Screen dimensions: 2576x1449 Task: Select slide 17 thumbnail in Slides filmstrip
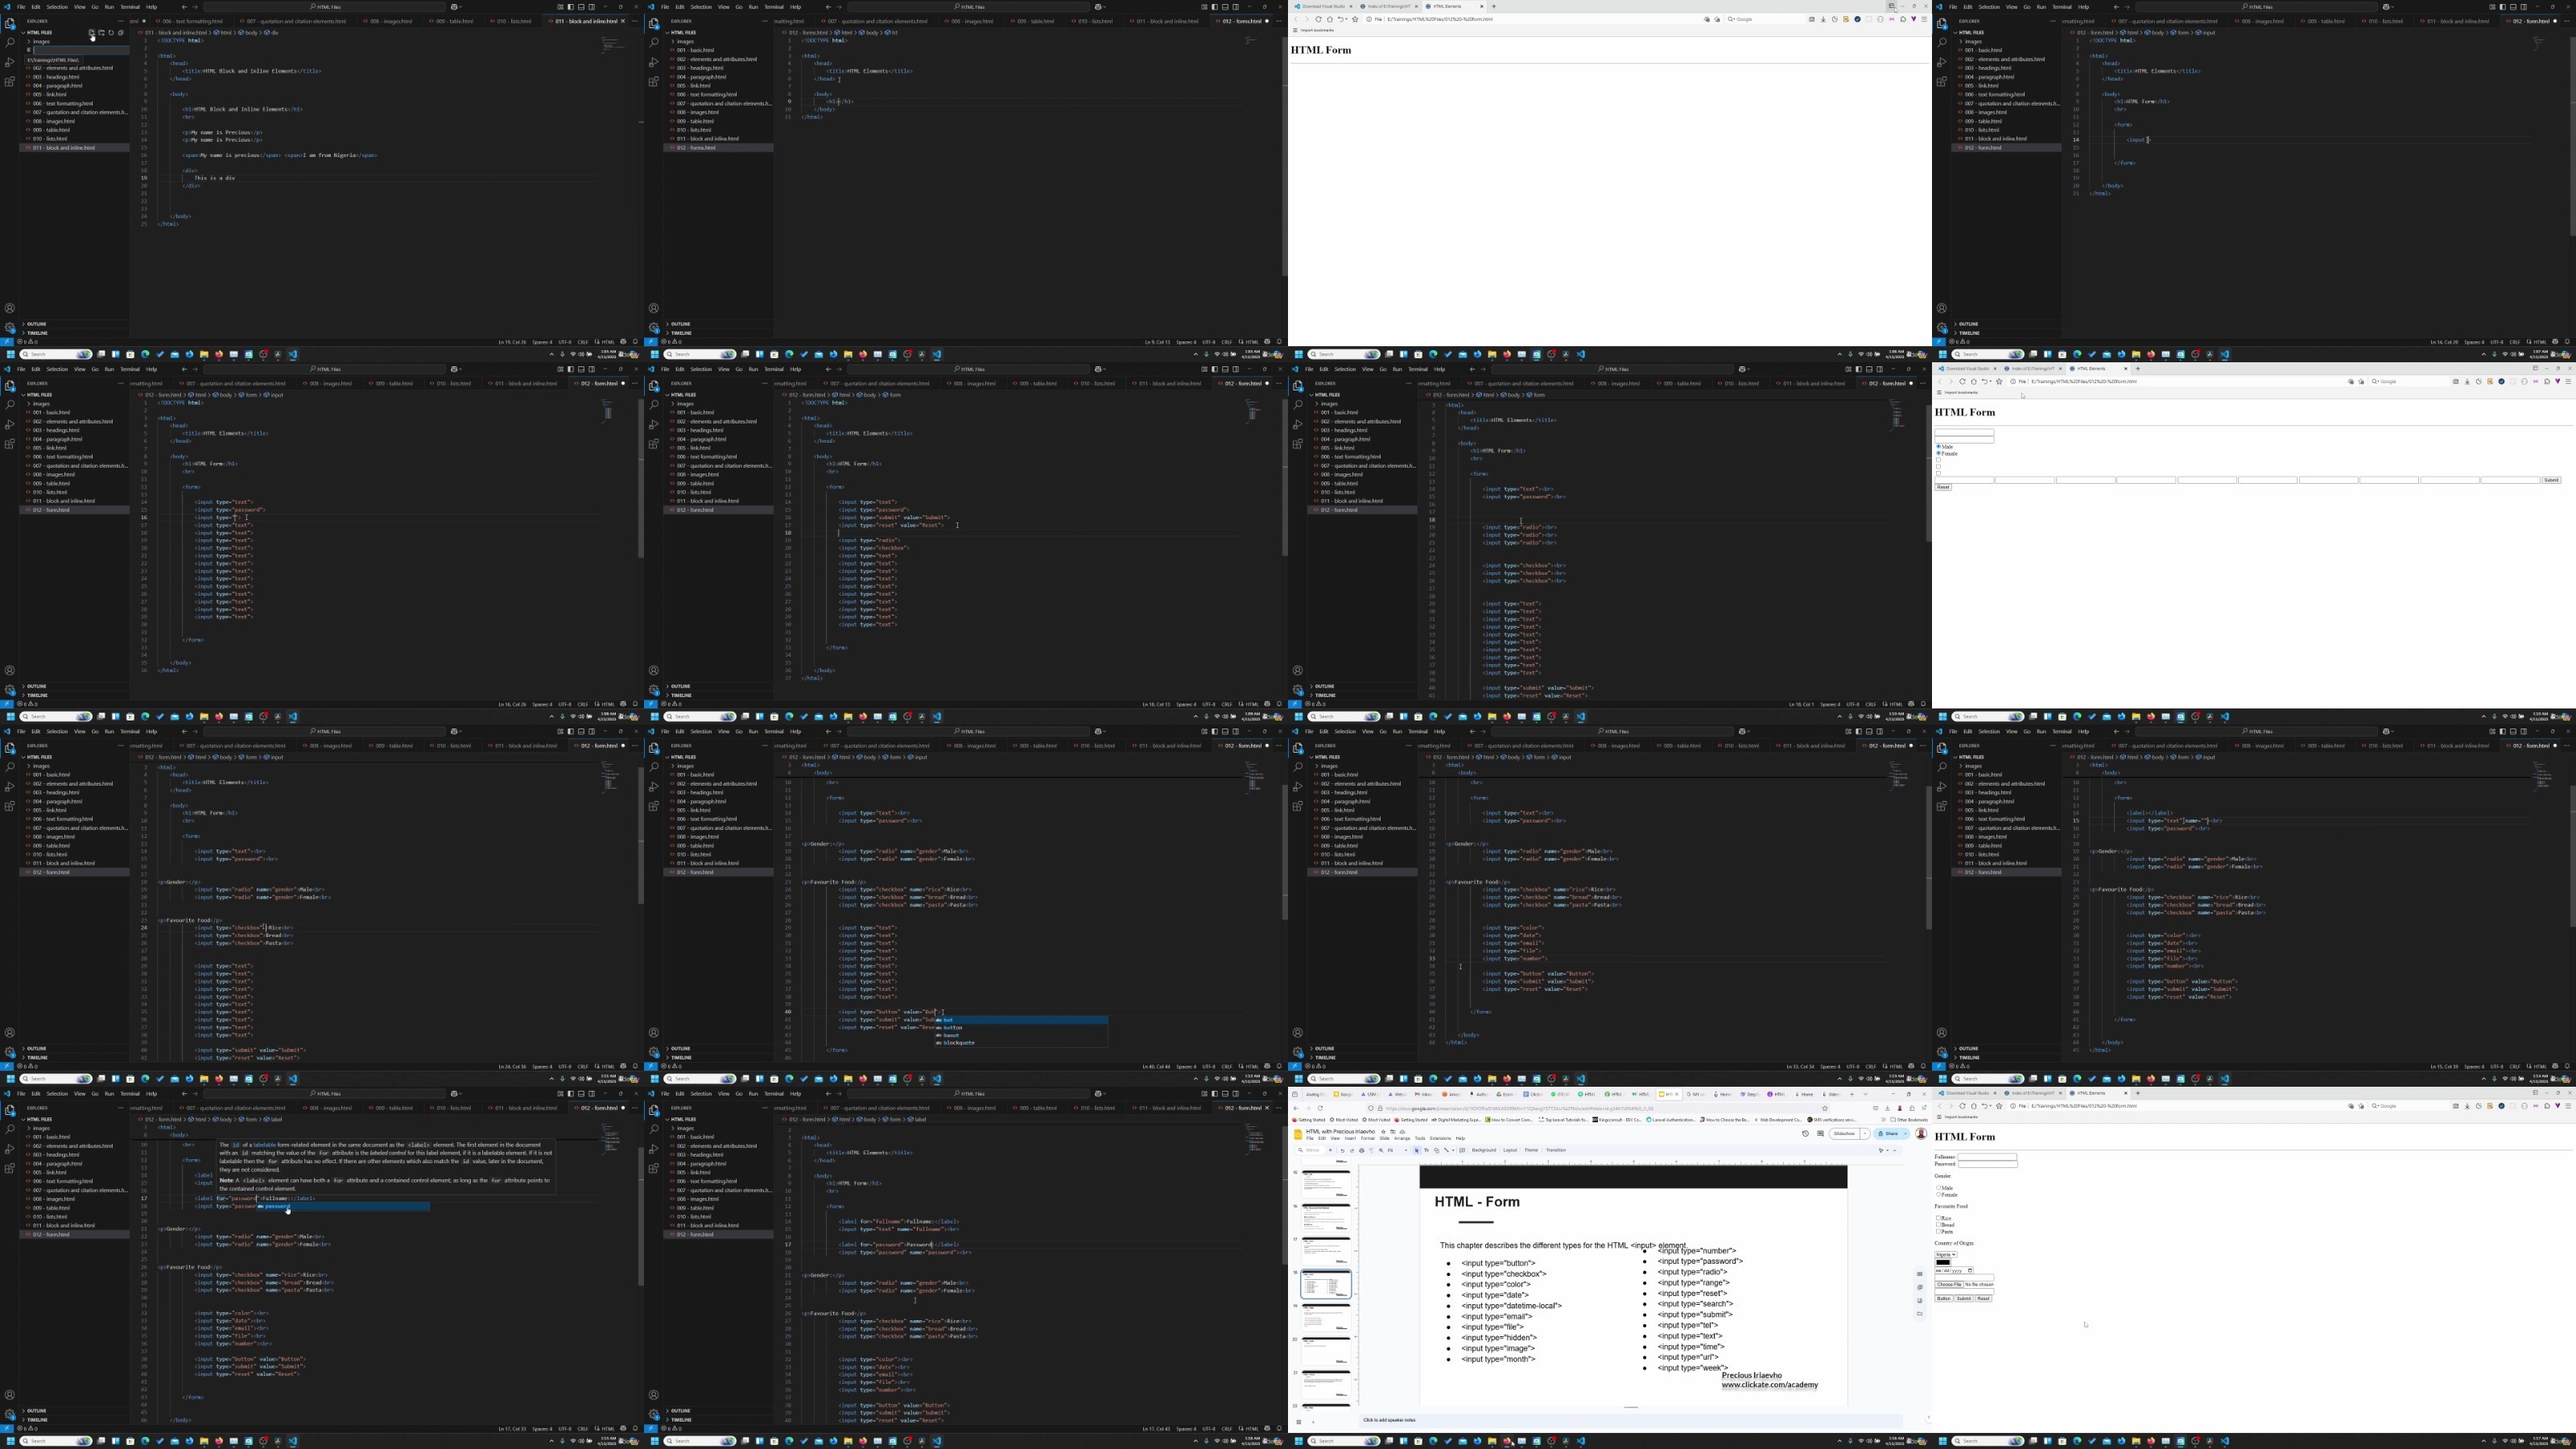pyautogui.click(x=1326, y=1251)
